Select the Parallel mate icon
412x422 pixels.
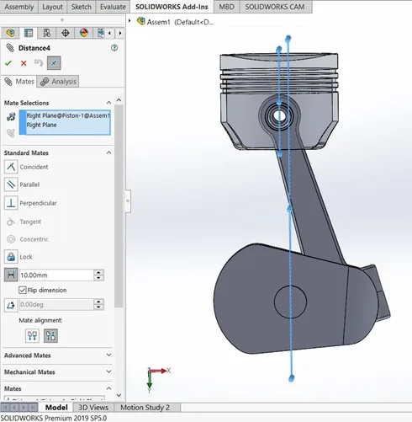point(11,184)
